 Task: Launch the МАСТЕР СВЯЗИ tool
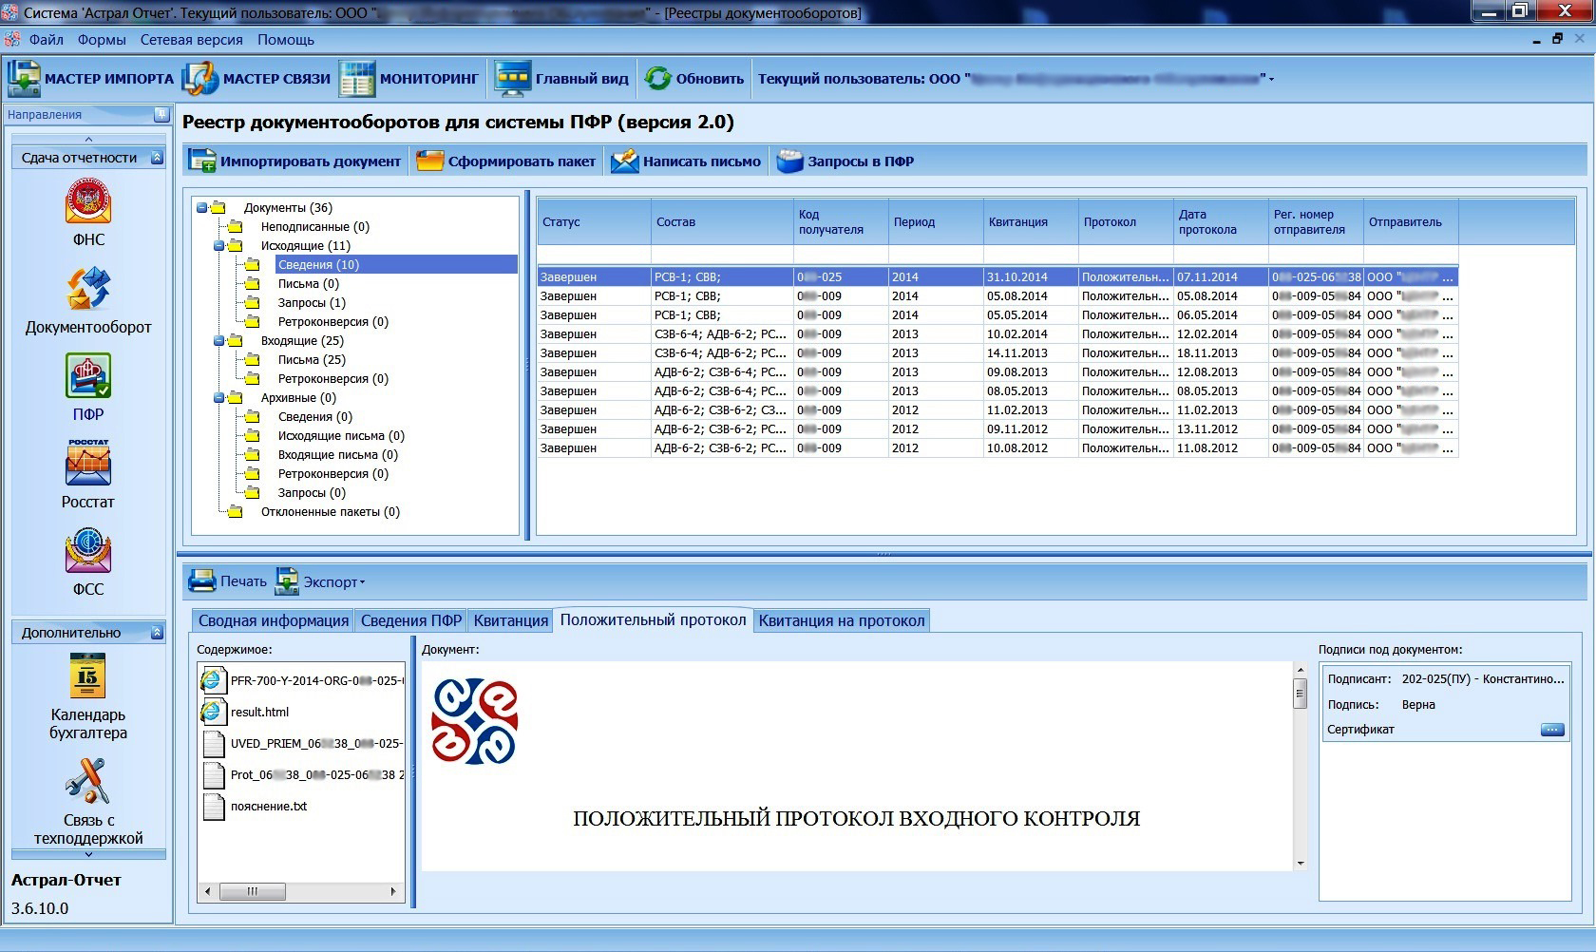(x=256, y=79)
